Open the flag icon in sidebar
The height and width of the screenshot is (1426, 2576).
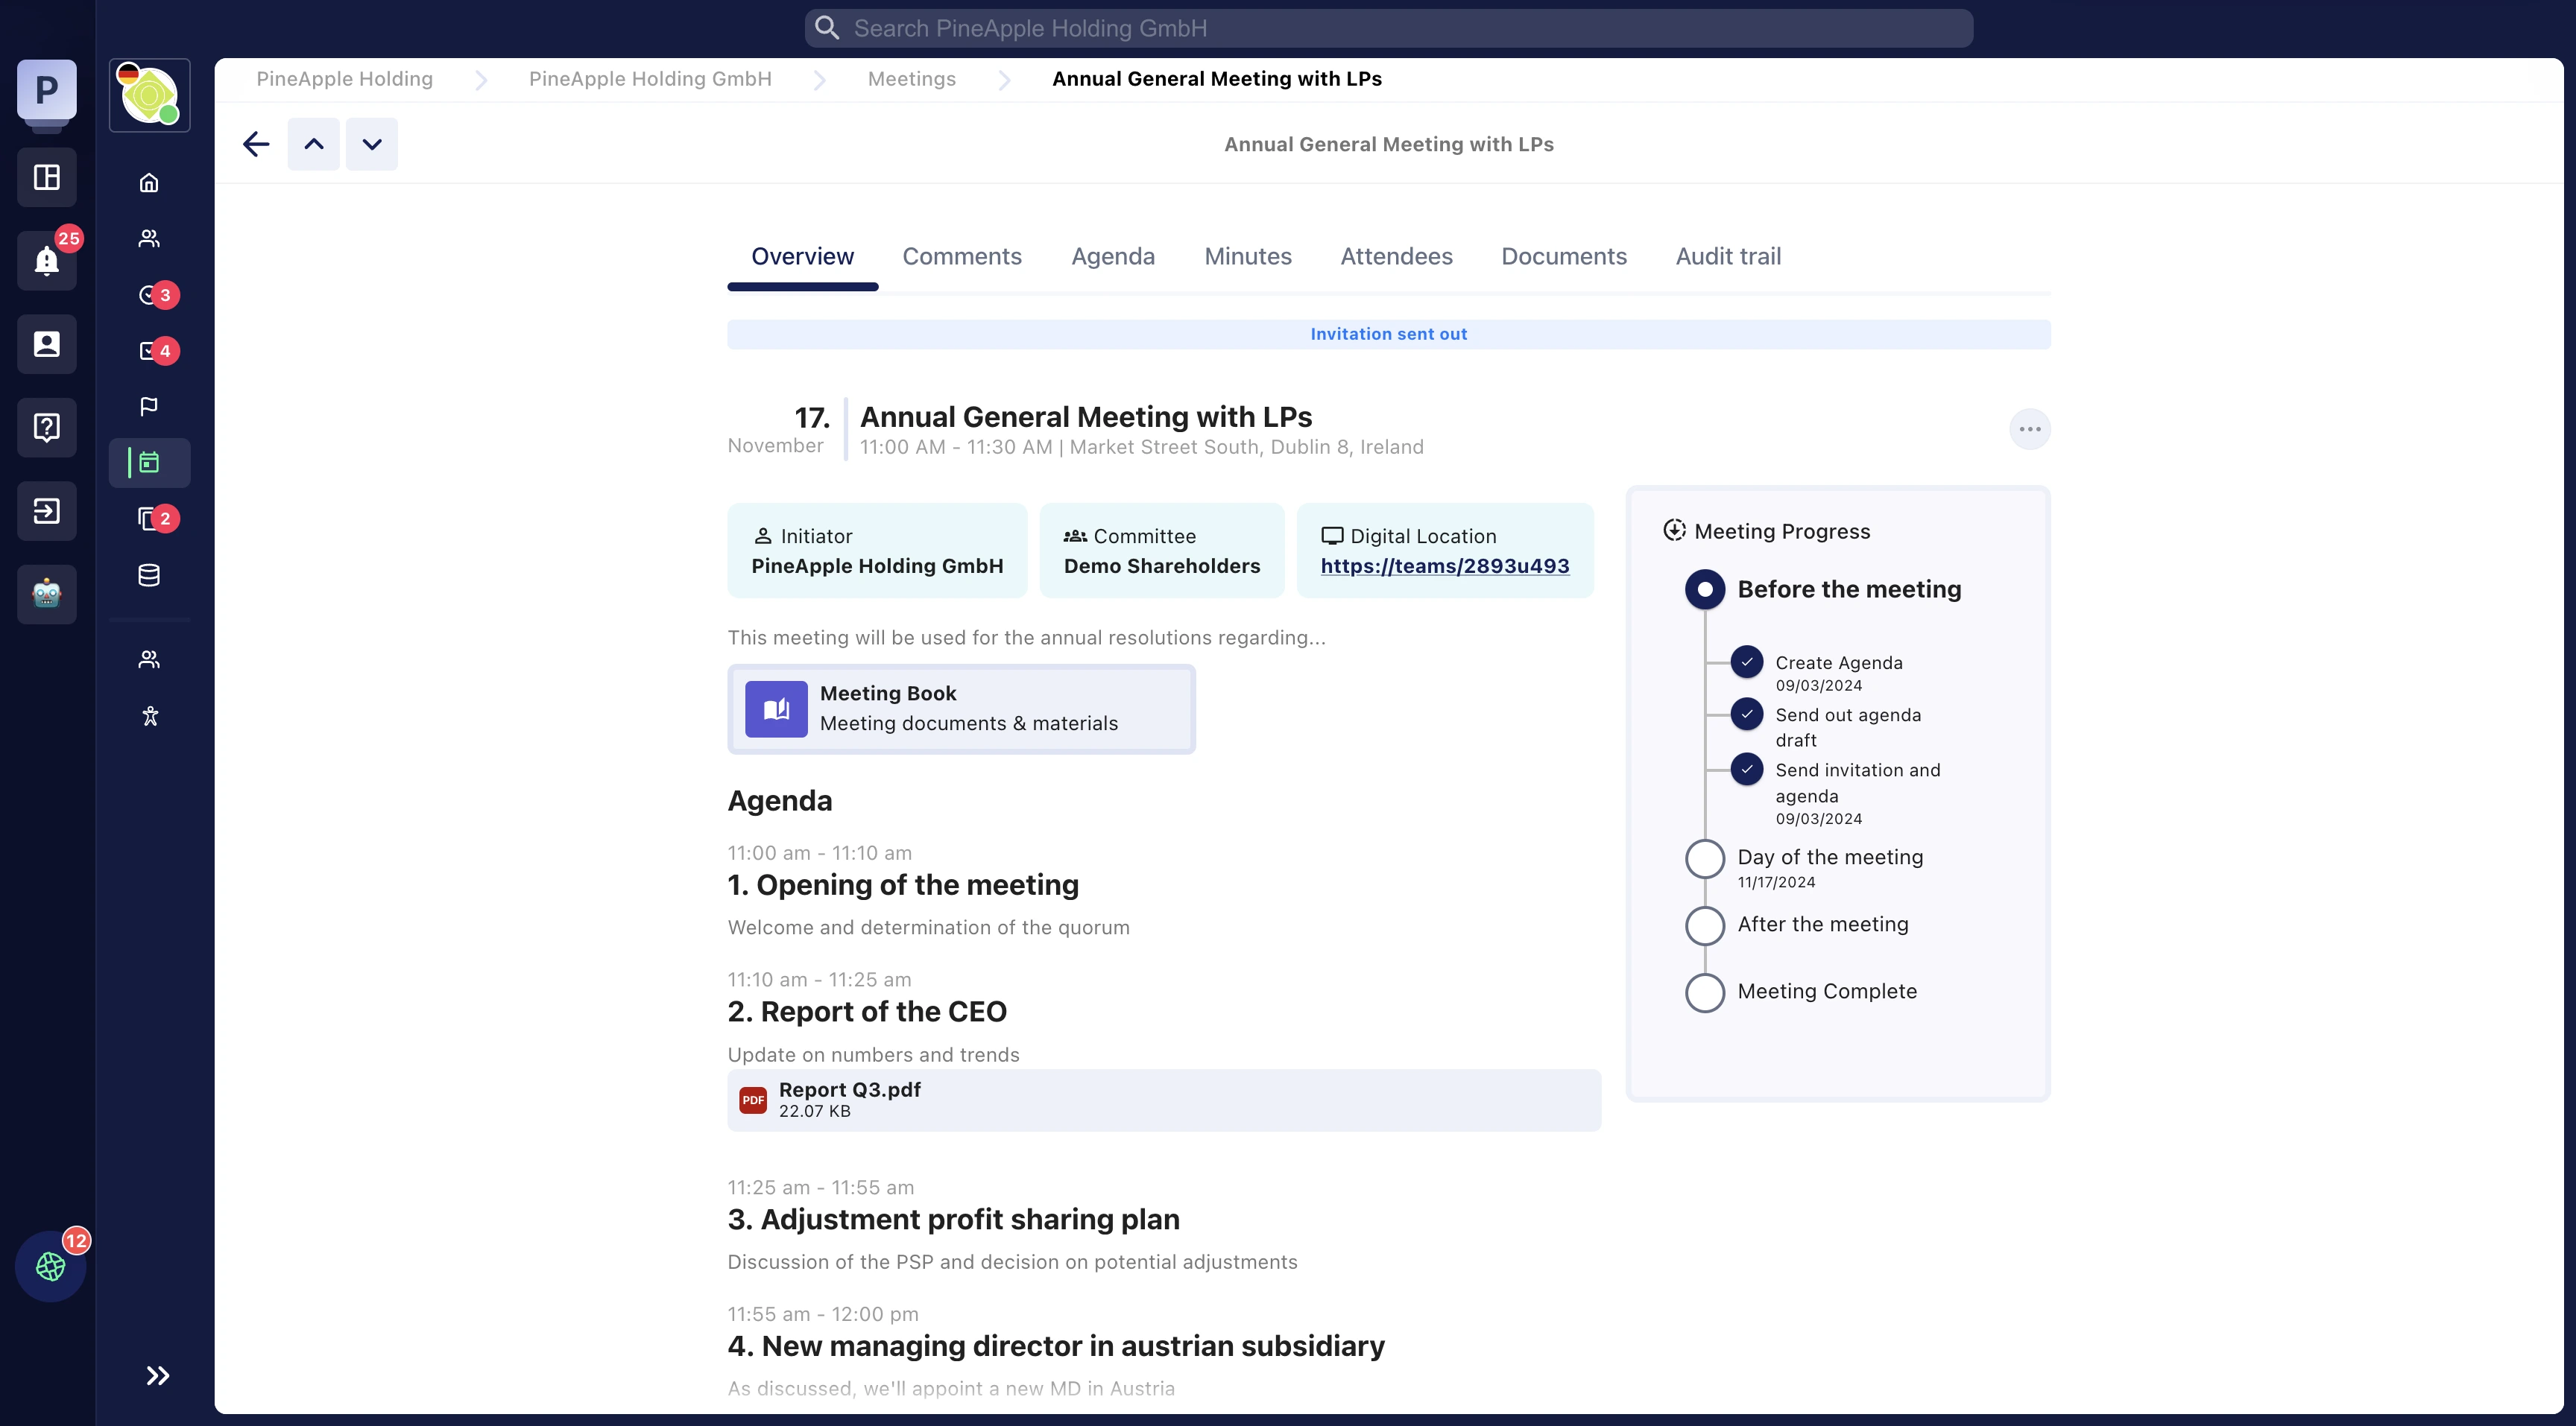point(149,407)
